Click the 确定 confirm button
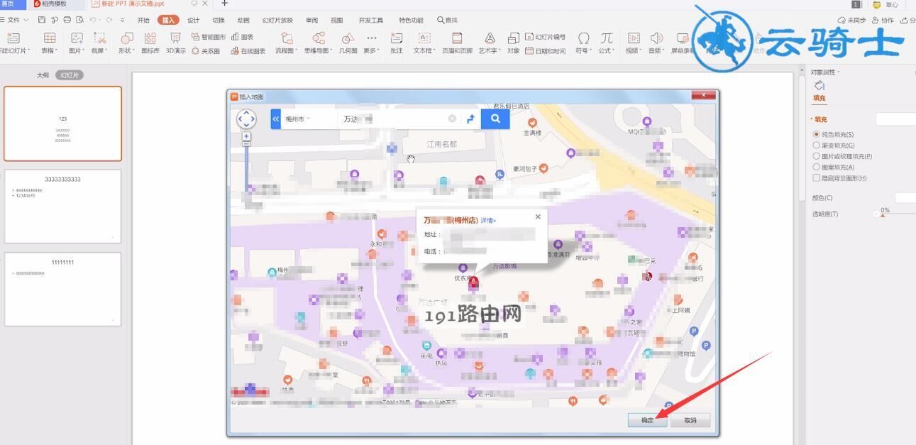916x445 pixels. pyautogui.click(x=647, y=420)
